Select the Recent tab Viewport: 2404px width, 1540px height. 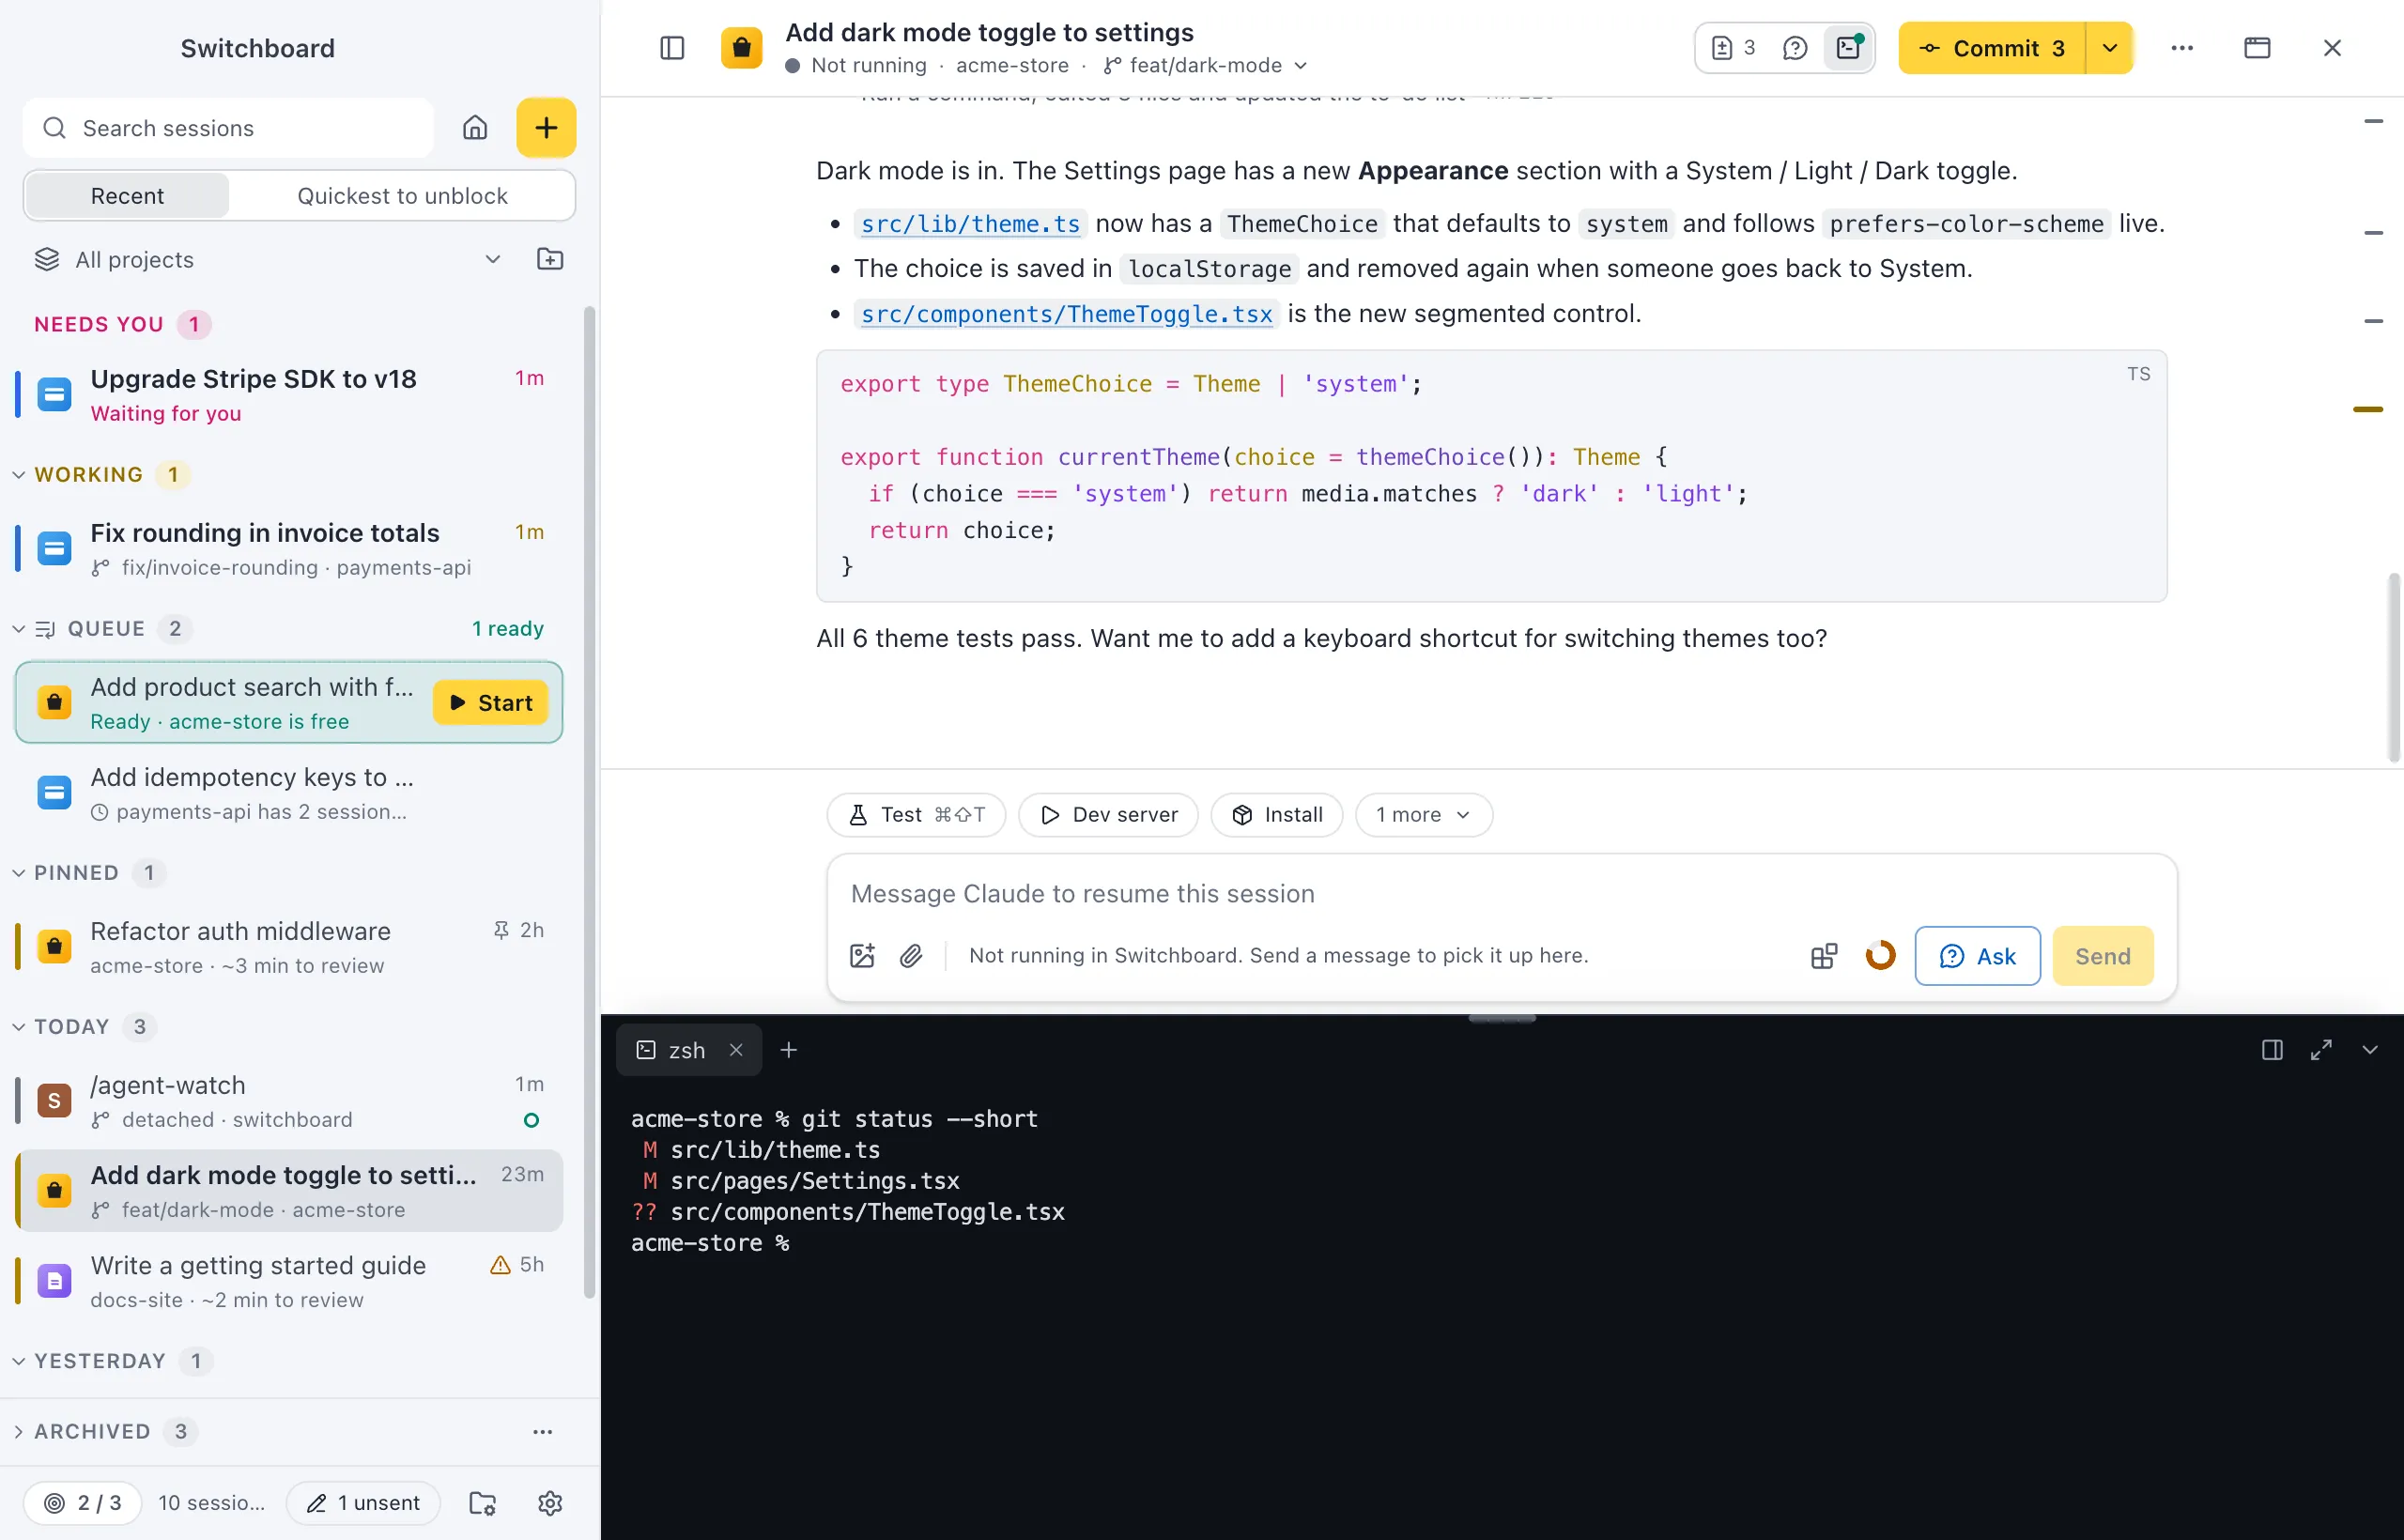pyautogui.click(x=127, y=196)
